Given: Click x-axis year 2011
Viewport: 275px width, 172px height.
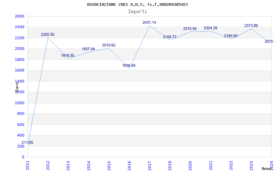Looking at the screenshot, I should tap(27, 165).
